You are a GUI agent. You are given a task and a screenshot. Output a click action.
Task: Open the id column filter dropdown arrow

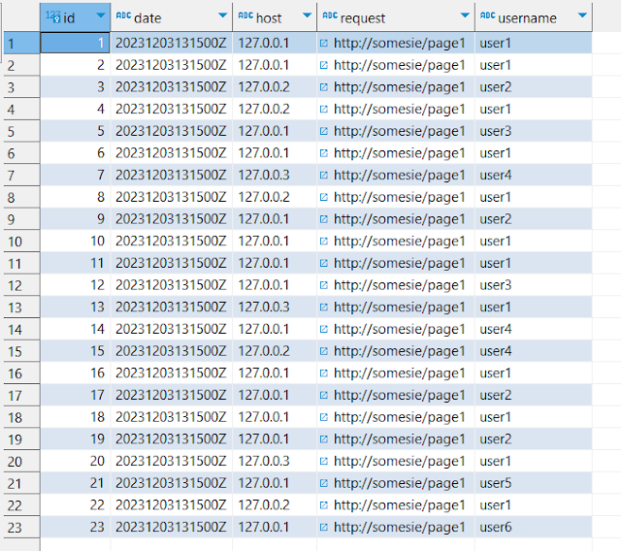pyautogui.click(x=100, y=16)
